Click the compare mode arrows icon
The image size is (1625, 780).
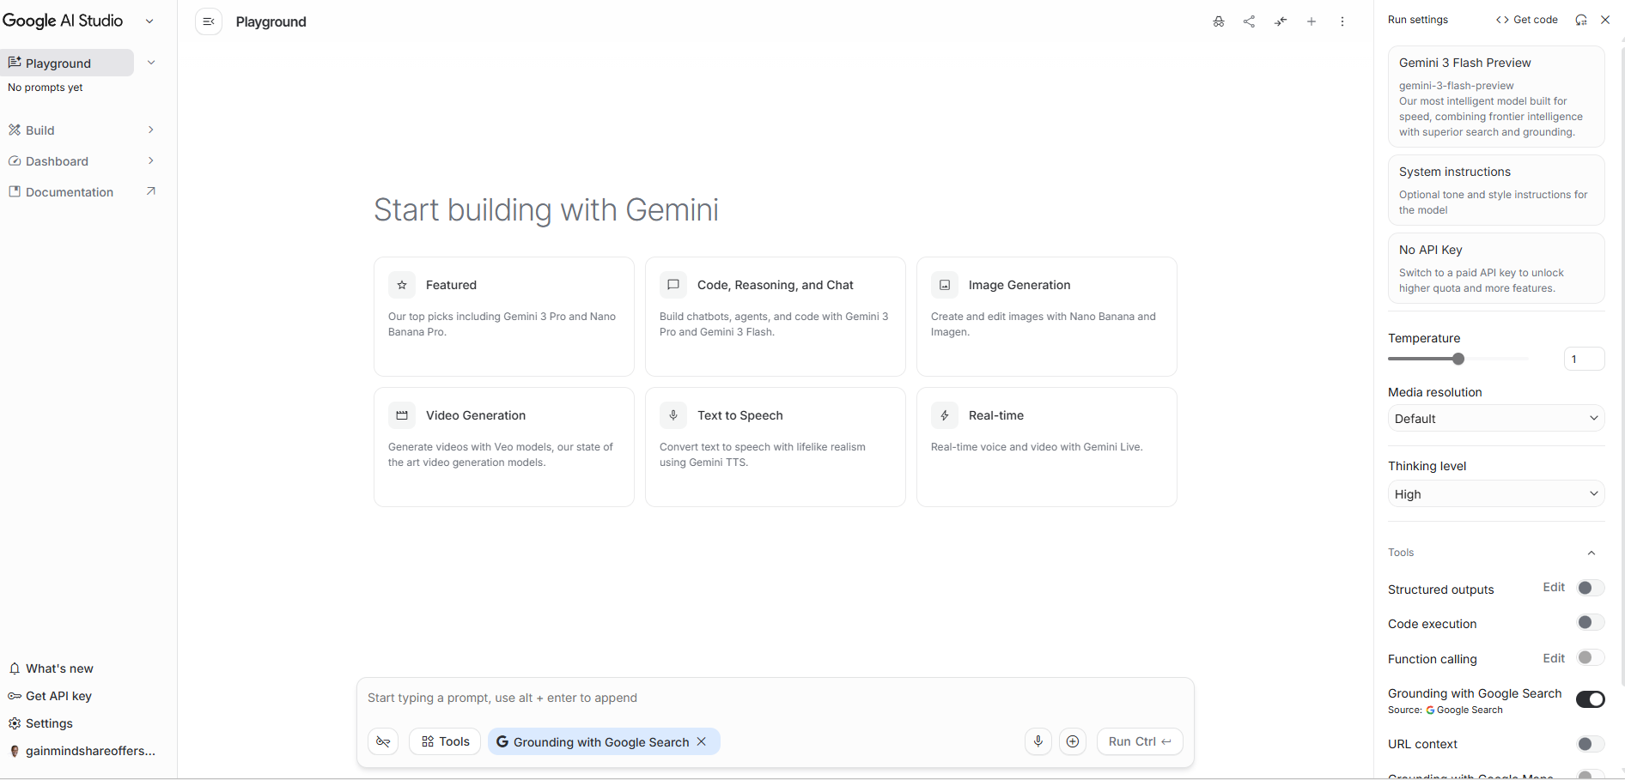click(1281, 21)
